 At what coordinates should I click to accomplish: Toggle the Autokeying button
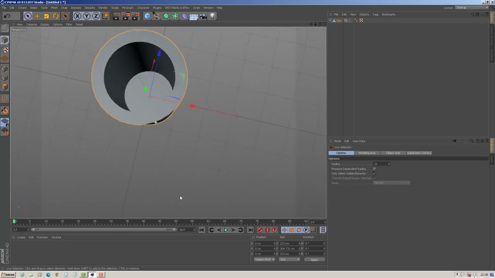coord(267,230)
